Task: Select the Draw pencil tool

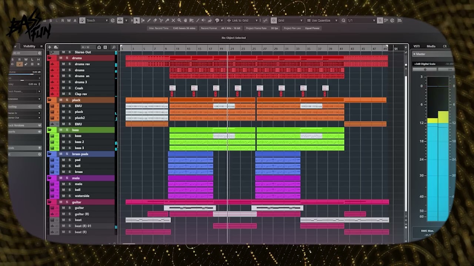Action: tap(149, 20)
